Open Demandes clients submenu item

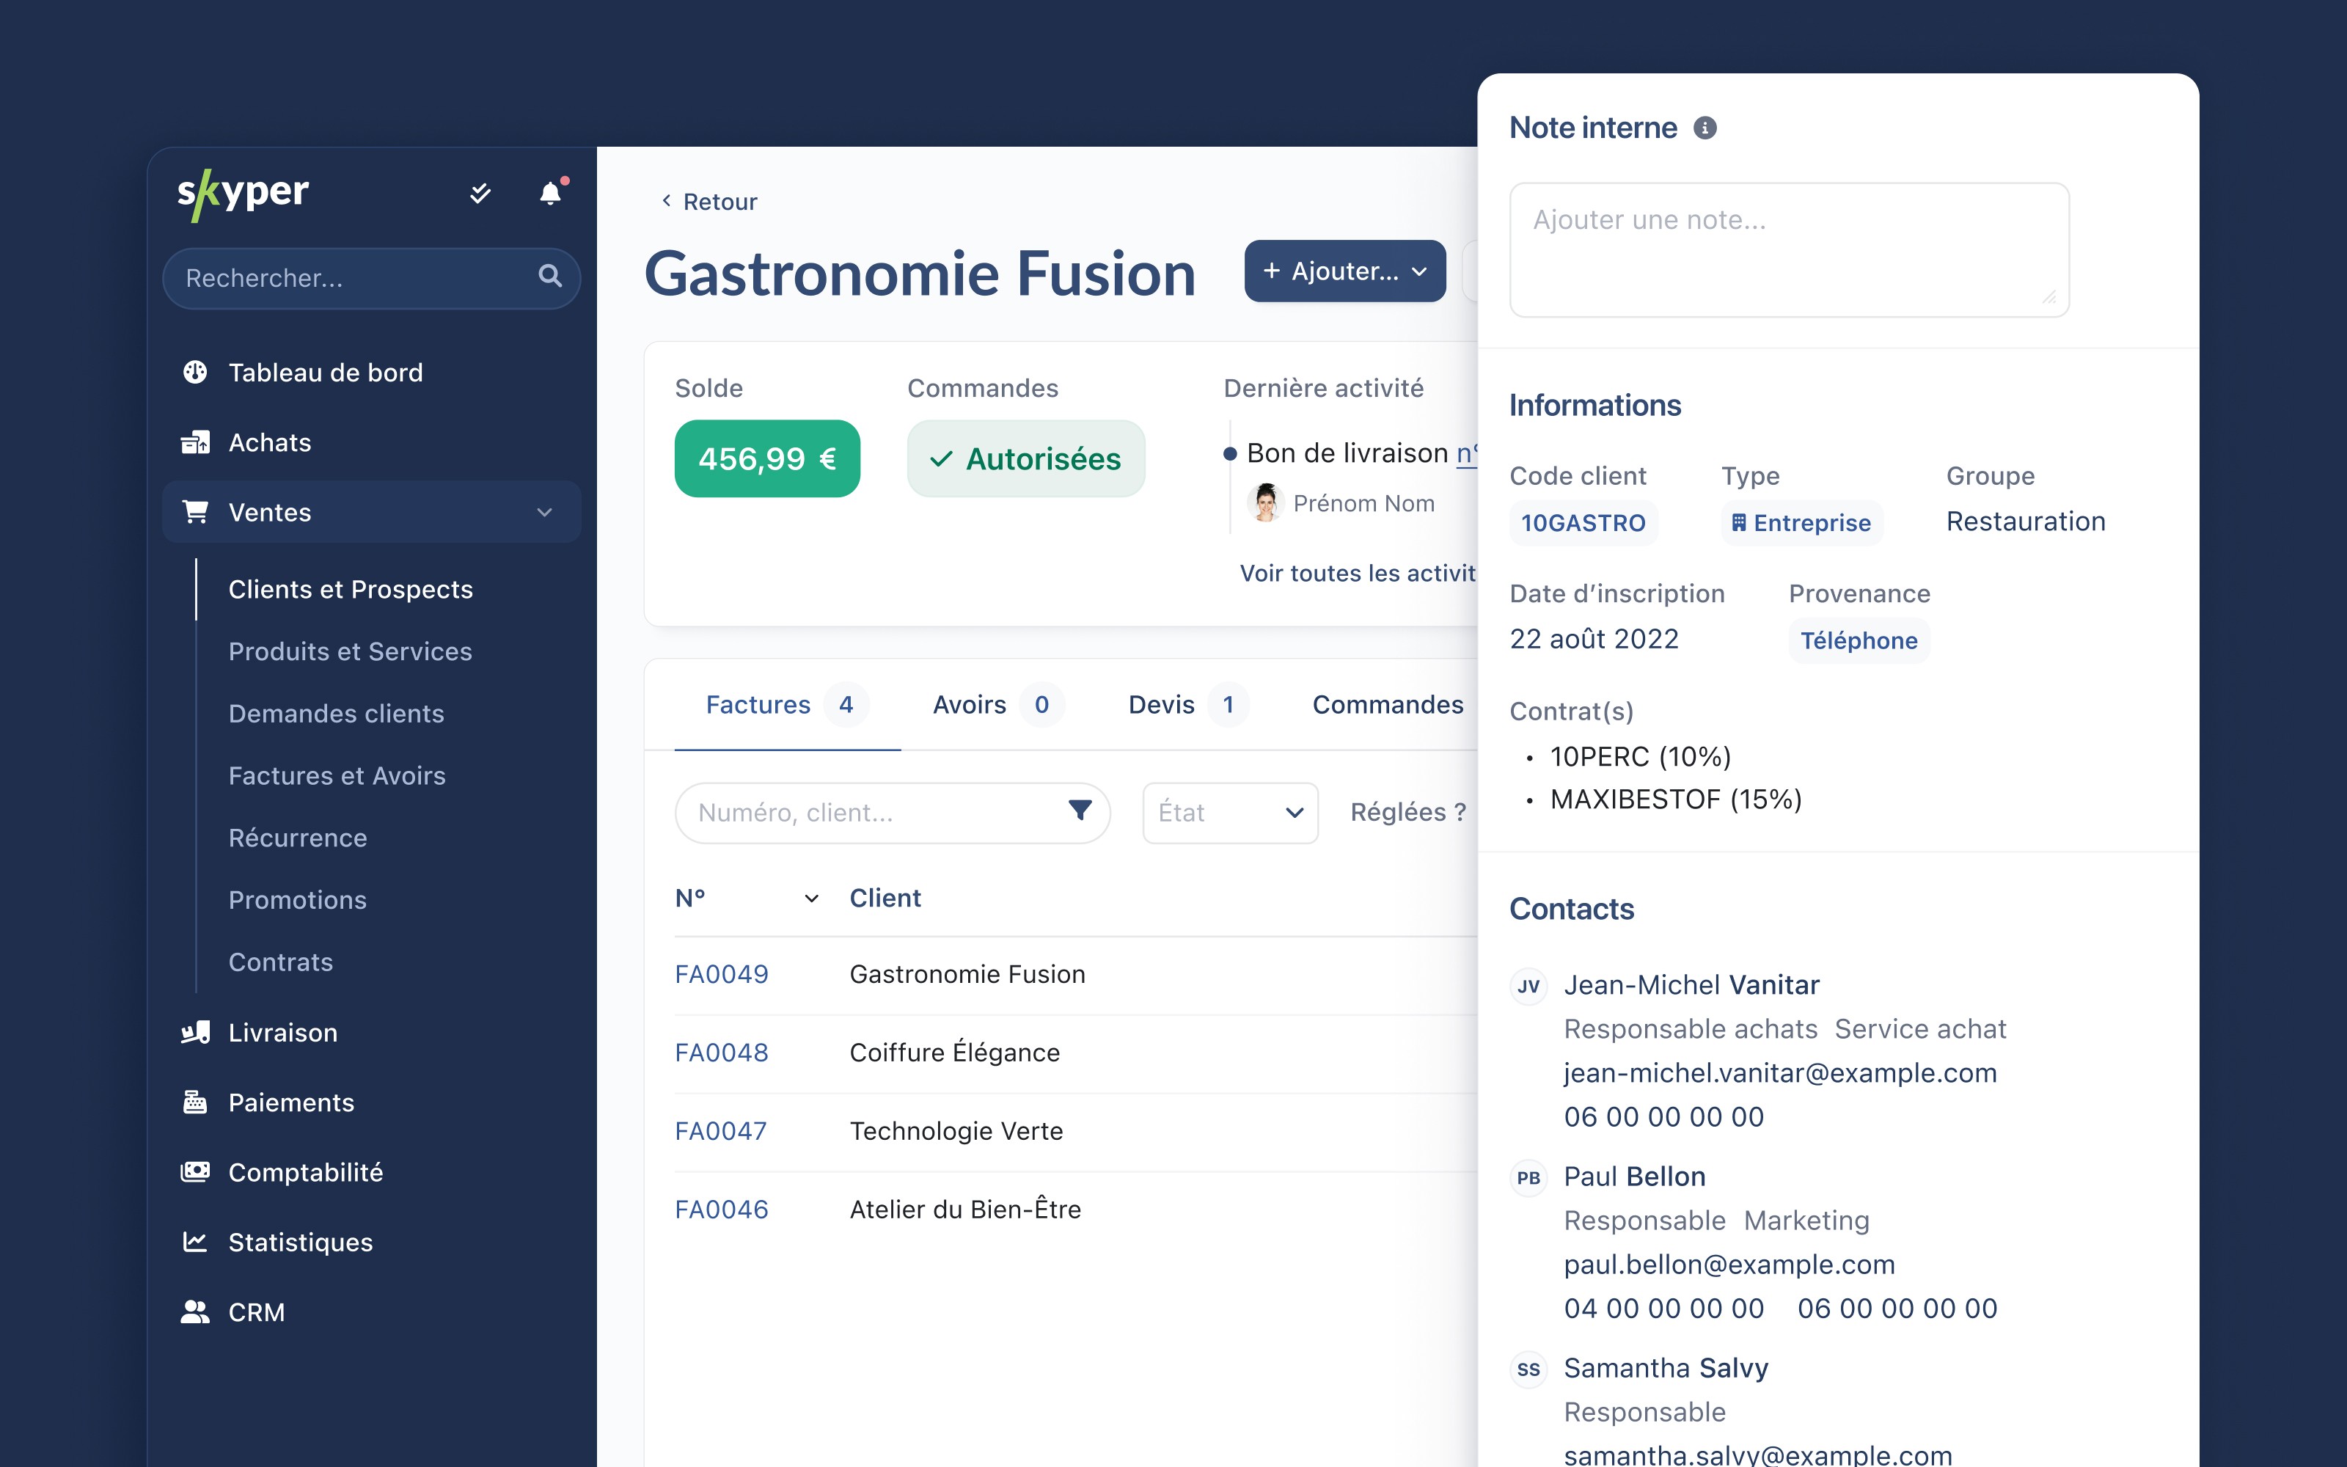pyautogui.click(x=336, y=713)
